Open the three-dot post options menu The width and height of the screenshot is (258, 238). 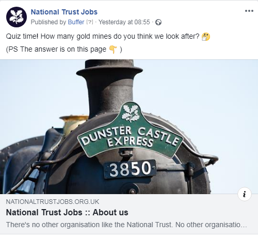click(x=249, y=11)
